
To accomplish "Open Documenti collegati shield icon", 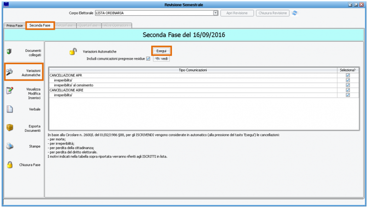I will (9, 51).
